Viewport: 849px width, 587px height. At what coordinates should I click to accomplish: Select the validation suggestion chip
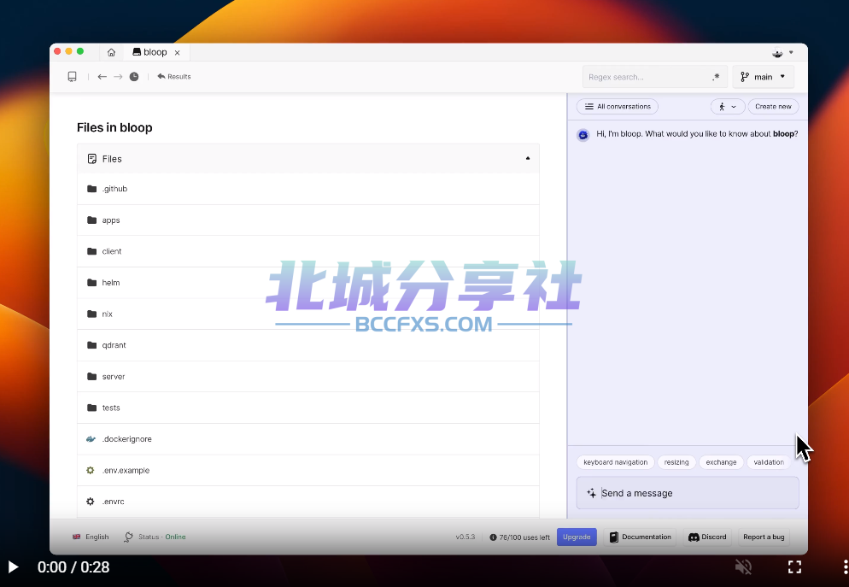coord(769,462)
